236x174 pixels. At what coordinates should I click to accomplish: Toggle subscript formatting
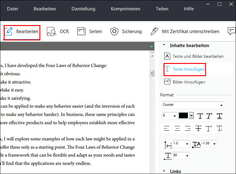(219, 128)
